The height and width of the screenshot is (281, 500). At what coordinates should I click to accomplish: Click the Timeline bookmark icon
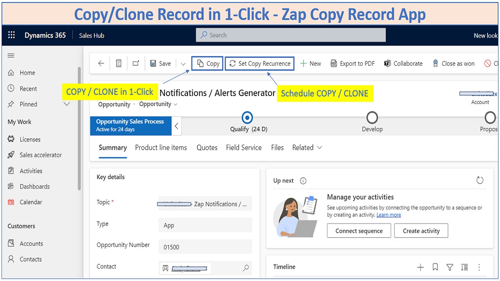[x=435, y=267]
